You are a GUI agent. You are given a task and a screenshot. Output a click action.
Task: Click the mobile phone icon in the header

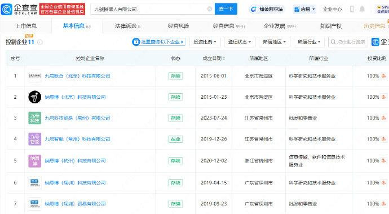click(x=352, y=9)
